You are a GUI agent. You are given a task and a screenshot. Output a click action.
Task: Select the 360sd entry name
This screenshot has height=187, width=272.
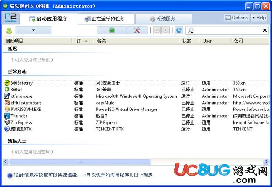click(x=16, y=90)
